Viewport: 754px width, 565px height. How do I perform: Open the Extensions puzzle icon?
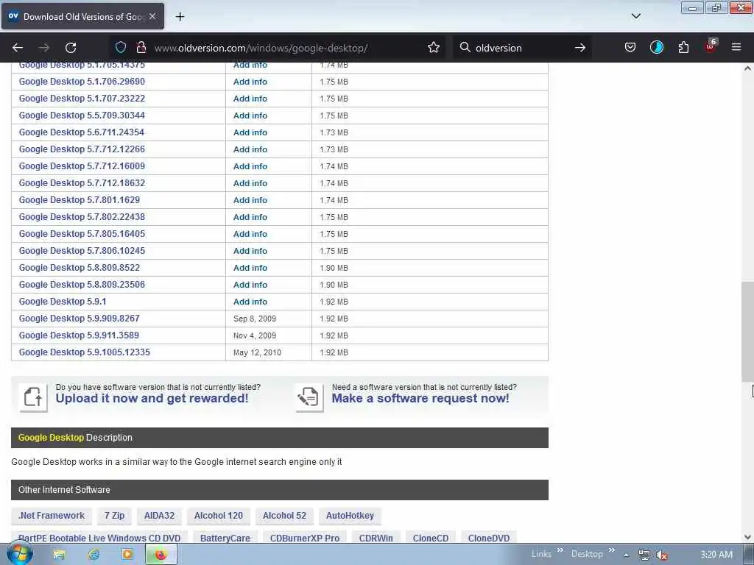point(683,47)
